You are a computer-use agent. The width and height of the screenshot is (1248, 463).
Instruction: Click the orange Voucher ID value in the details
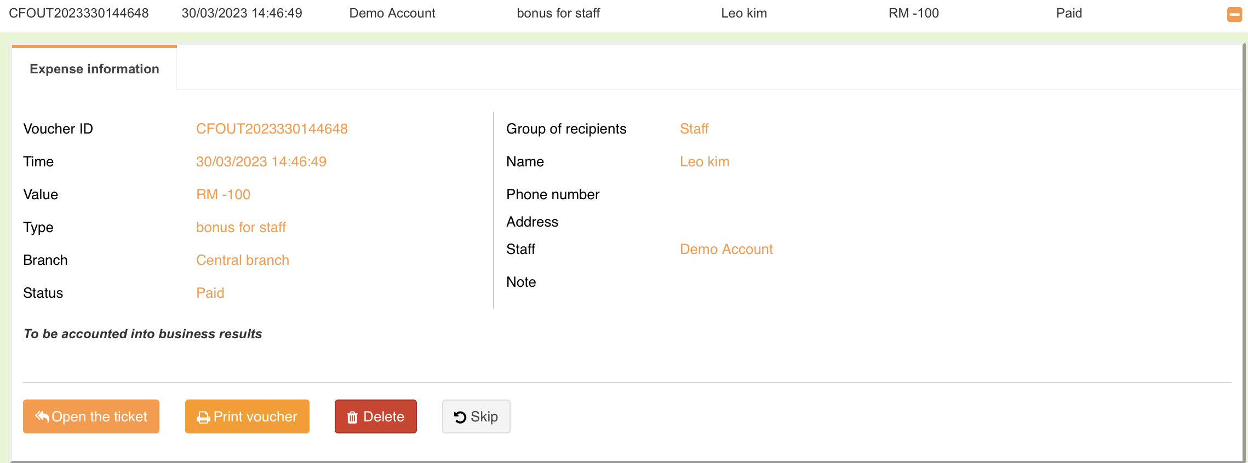coord(272,129)
